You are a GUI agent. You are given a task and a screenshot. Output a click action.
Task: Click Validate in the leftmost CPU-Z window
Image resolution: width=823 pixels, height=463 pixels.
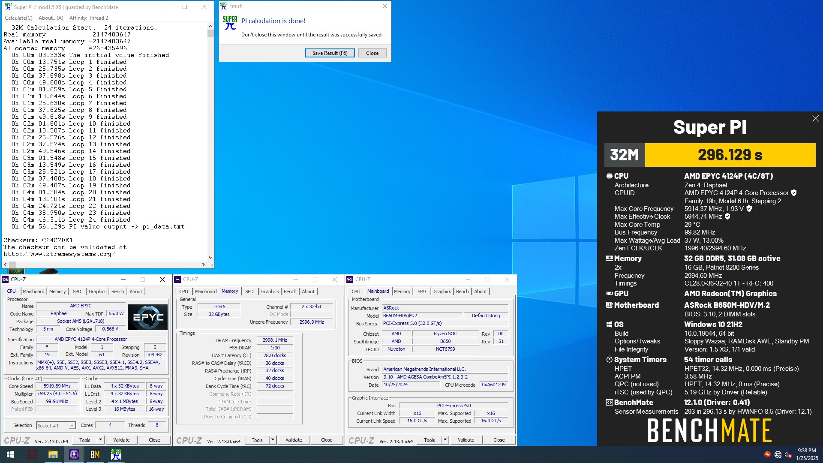(x=121, y=440)
